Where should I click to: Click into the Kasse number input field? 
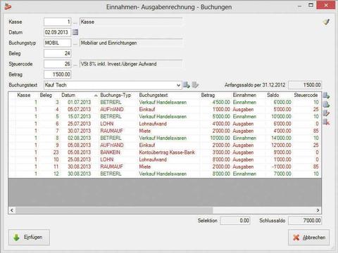coord(57,22)
